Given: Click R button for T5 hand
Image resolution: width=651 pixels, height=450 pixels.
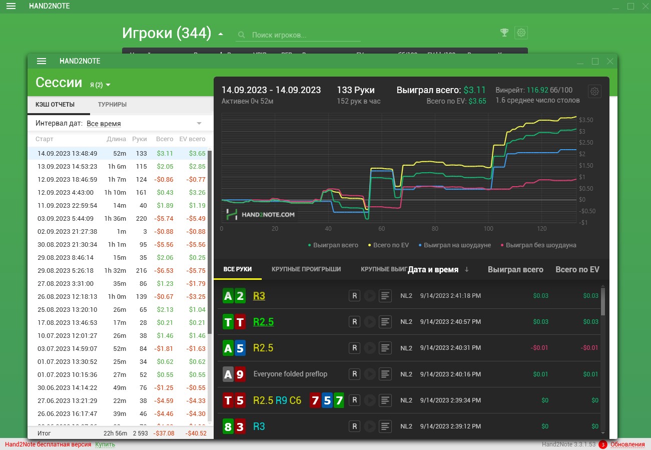Looking at the screenshot, I should [x=354, y=400].
